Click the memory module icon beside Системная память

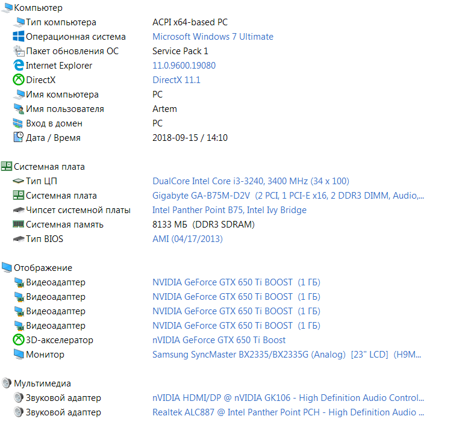pos(18,225)
